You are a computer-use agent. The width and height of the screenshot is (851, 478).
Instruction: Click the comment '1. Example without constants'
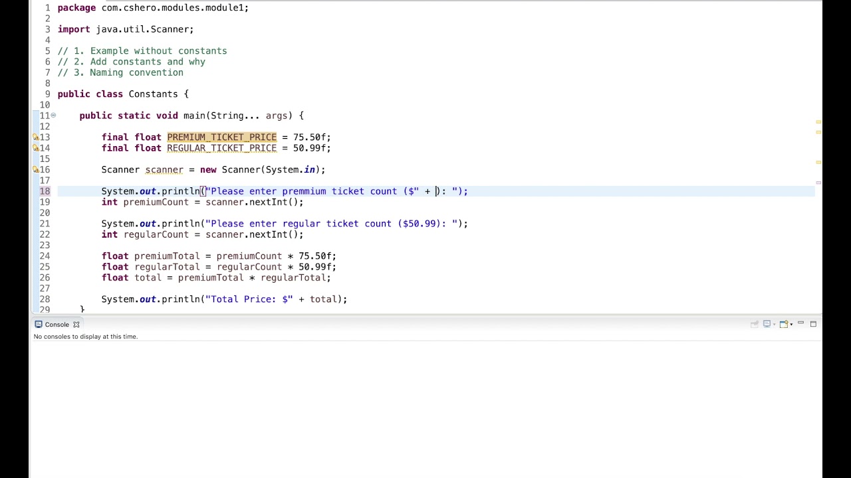point(142,51)
